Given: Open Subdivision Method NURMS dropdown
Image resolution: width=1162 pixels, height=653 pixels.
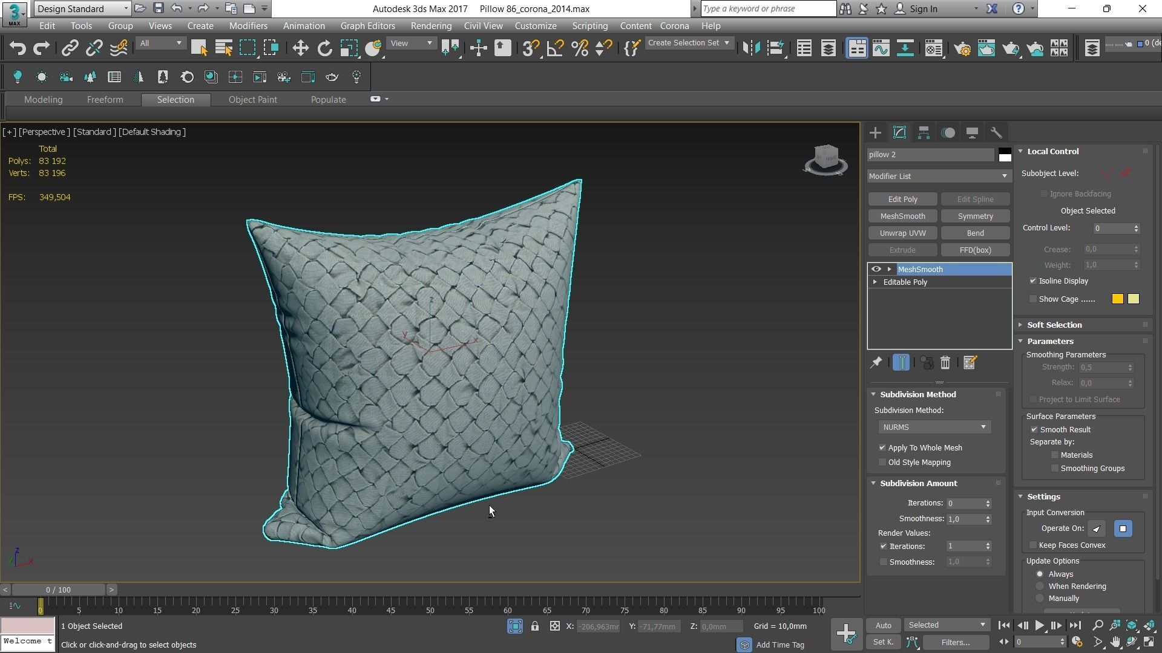Looking at the screenshot, I should pos(934,427).
